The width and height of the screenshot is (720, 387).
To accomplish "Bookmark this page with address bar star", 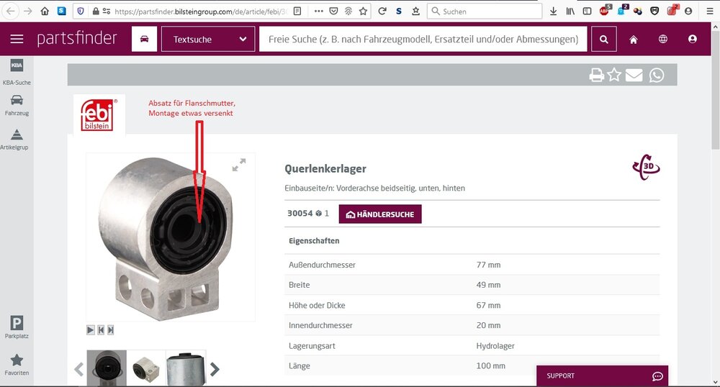I will pyautogui.click(x=363, y=11).
